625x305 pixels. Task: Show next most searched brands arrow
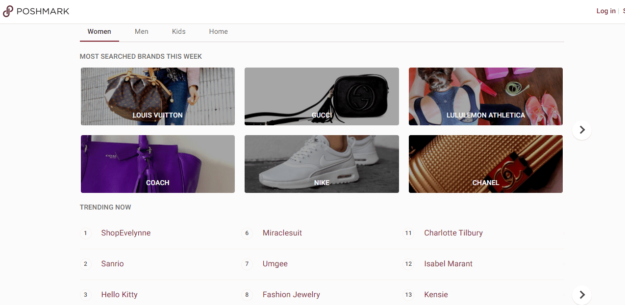[582, 130]
